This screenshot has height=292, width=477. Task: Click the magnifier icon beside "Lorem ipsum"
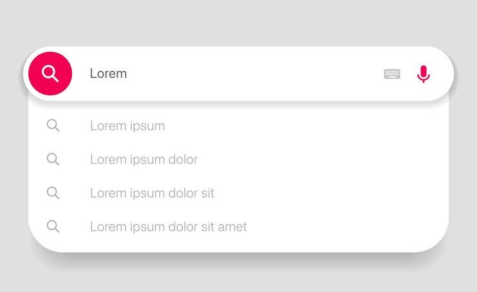point(53,125)
